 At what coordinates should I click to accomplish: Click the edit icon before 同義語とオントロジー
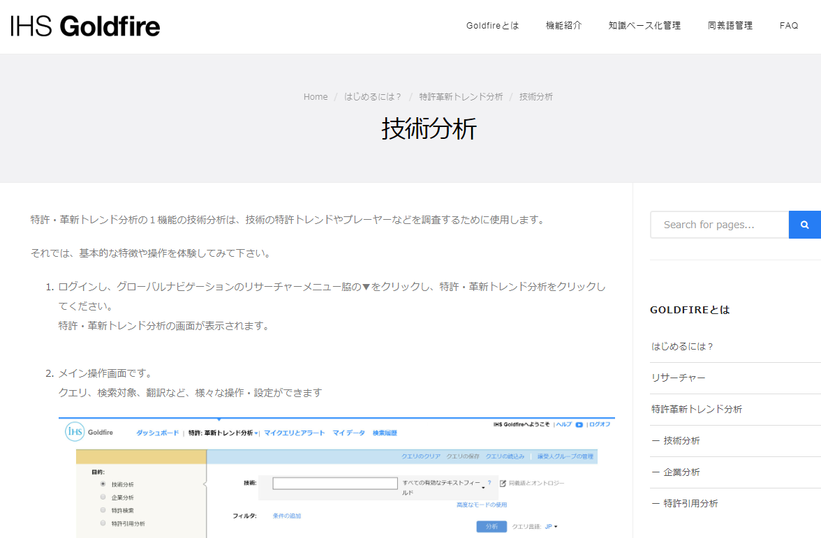click(x=503, y=483)
